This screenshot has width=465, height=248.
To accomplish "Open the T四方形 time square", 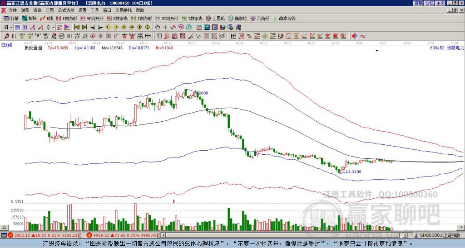I will [142, 18].
